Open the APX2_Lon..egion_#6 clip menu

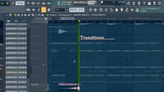tap(59, 84)
